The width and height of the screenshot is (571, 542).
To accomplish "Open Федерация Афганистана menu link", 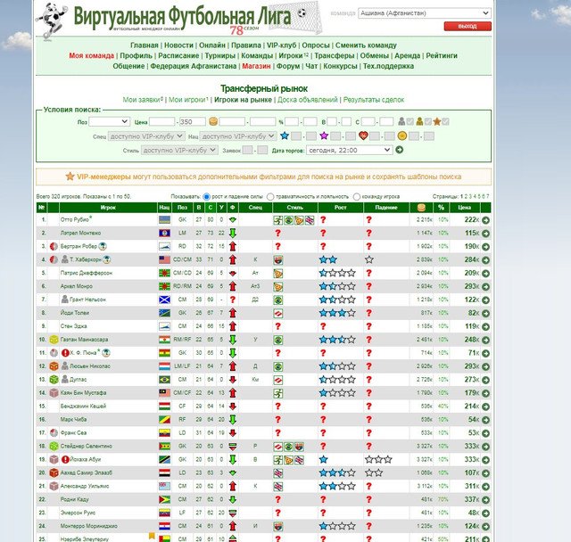I will (194, 66).
